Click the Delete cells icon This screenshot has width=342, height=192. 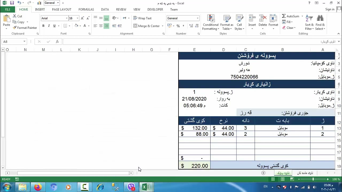coord(263,18)
